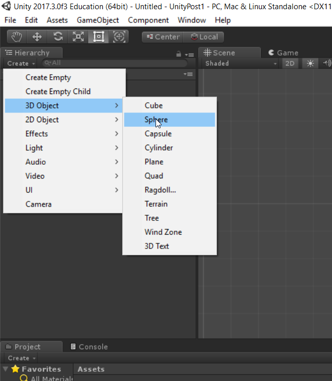Image resolution: width=332 pixels, height=381 pixels.
Task: Expand the Effects submenu
Action: 63,133
